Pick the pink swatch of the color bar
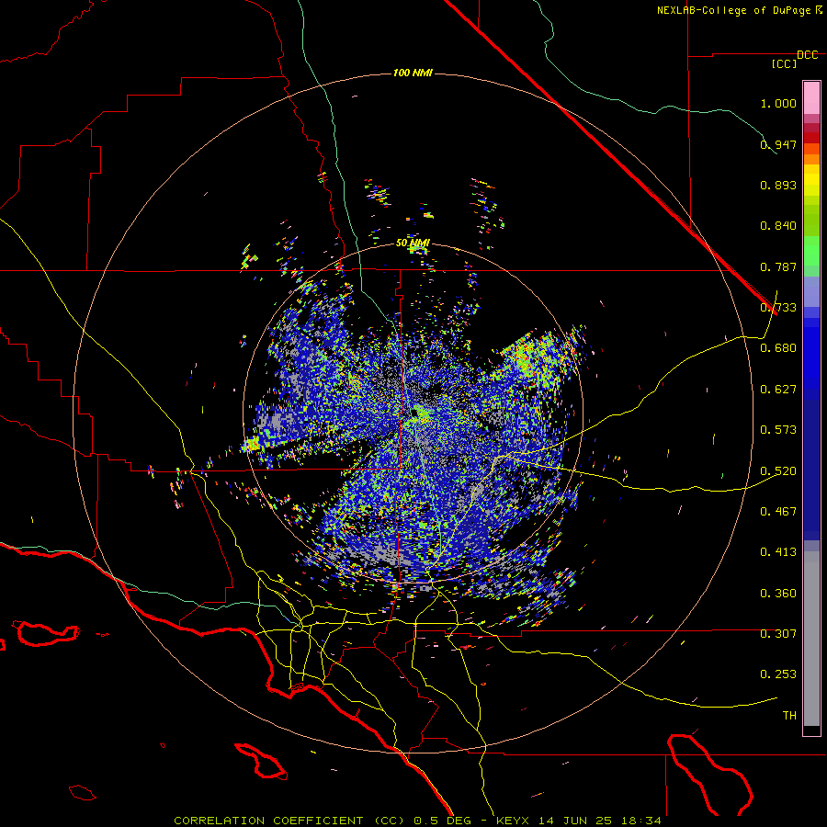This screenshot has height=827, width=827. (x=811, y=97)
